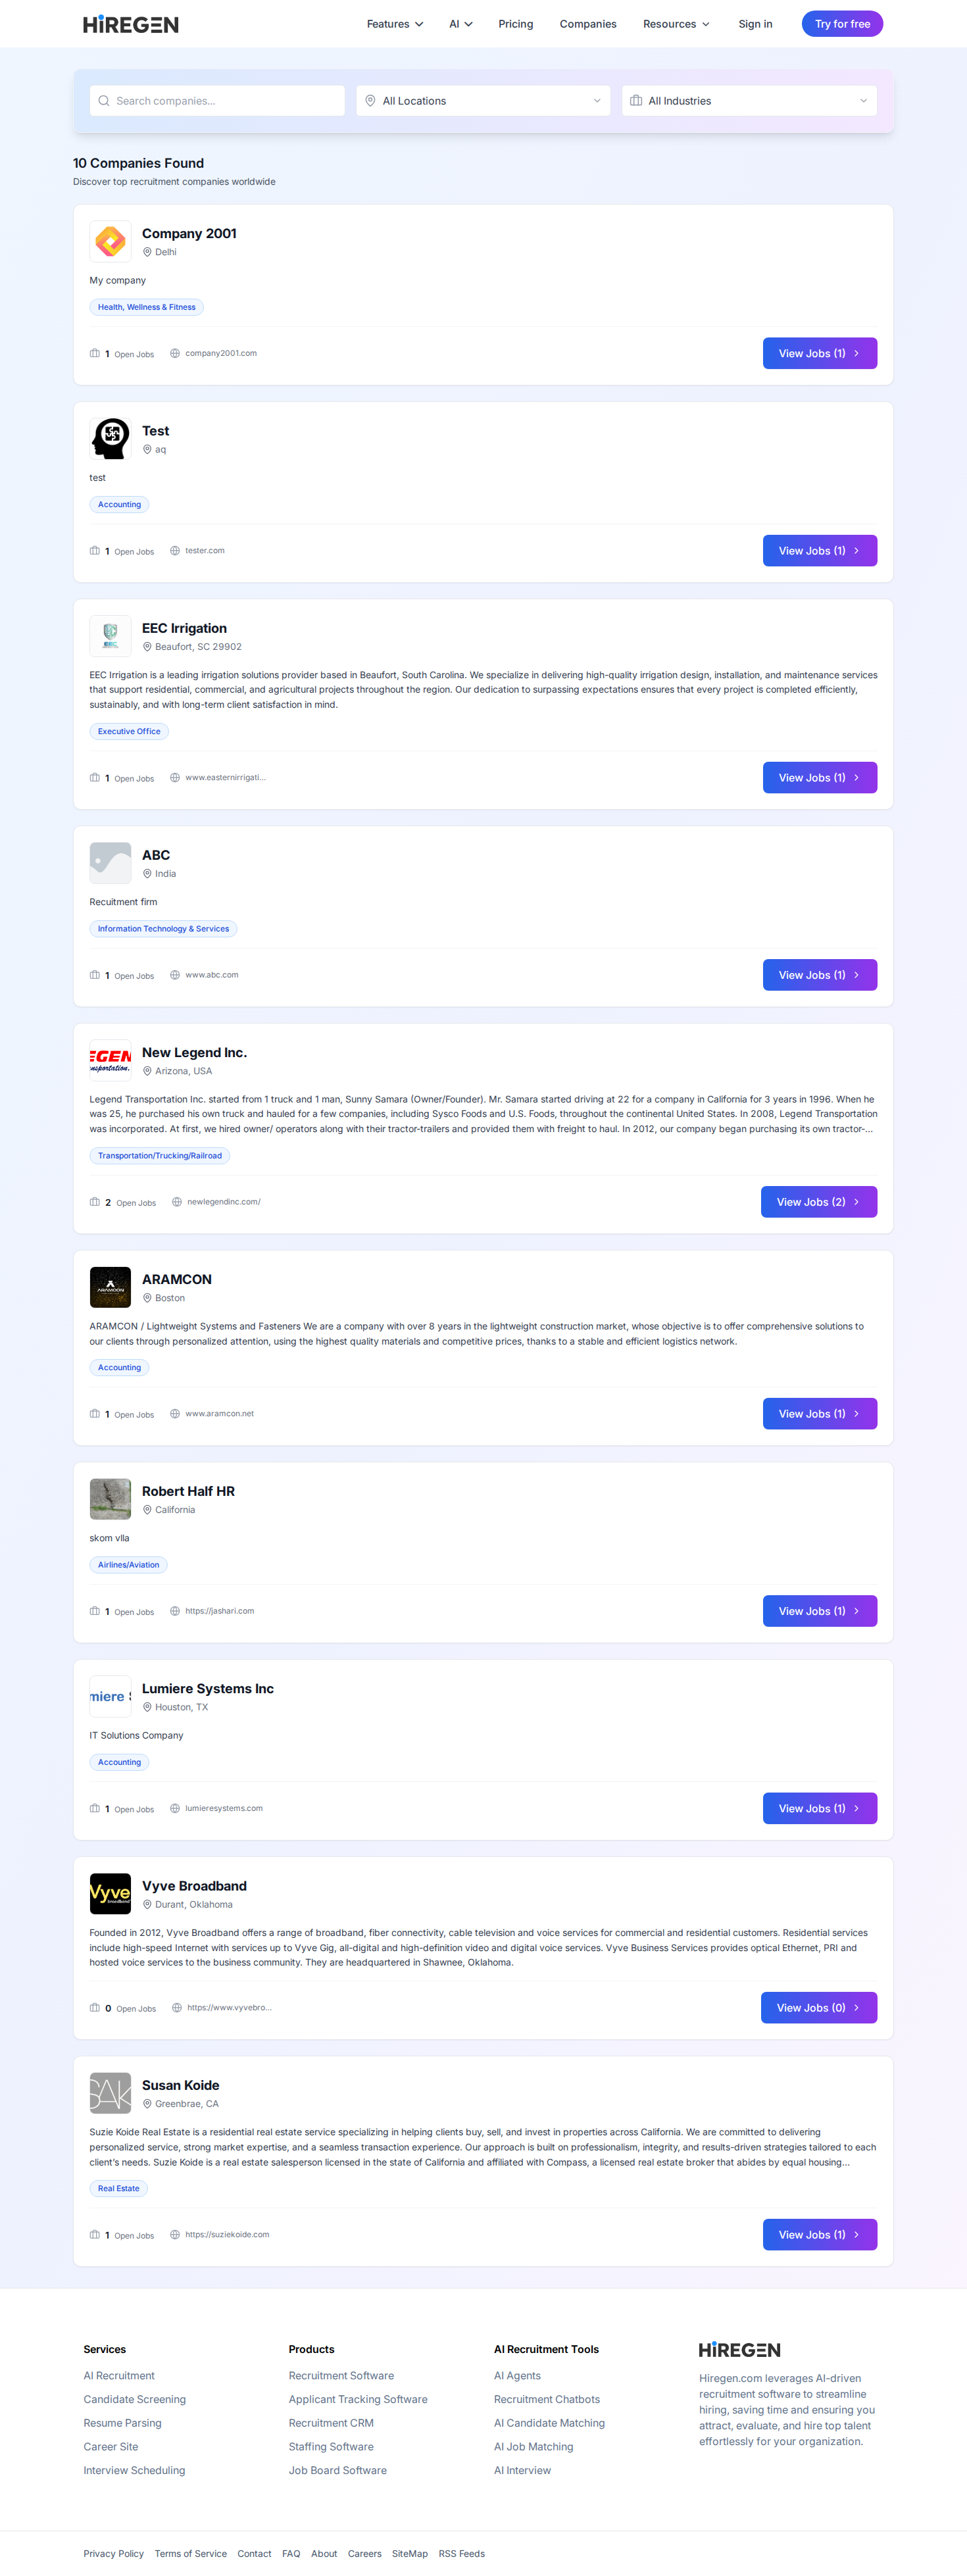967x2576 pixels.
Task: Click the Company 2001 logo icon
Action: tap(110, 242)
